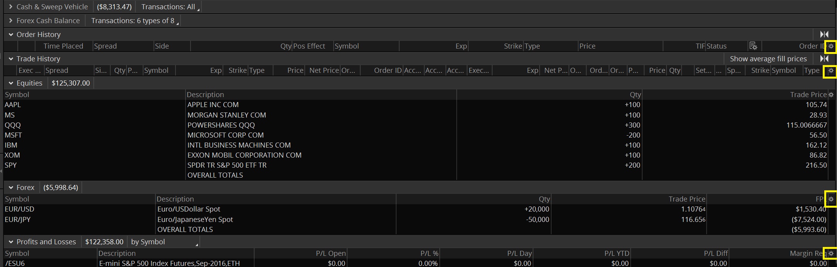Click the Order History collapse-width arrows icon
The height and width of the screenshot is (267, 837).
coord(824,34)
